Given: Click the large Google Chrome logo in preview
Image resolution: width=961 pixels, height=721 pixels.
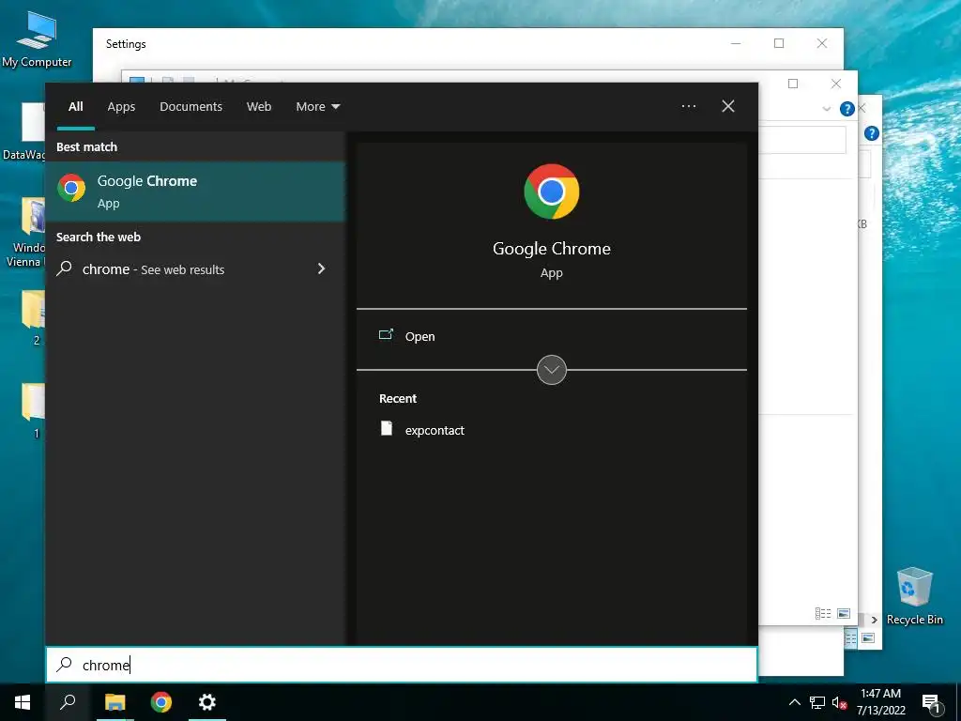Looking at the screenshot, I should point(552,192).
